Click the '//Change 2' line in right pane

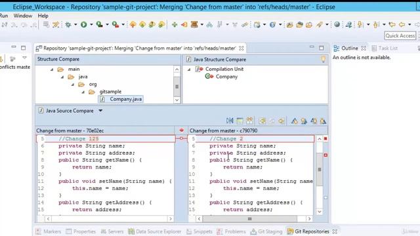coord(251,138)
